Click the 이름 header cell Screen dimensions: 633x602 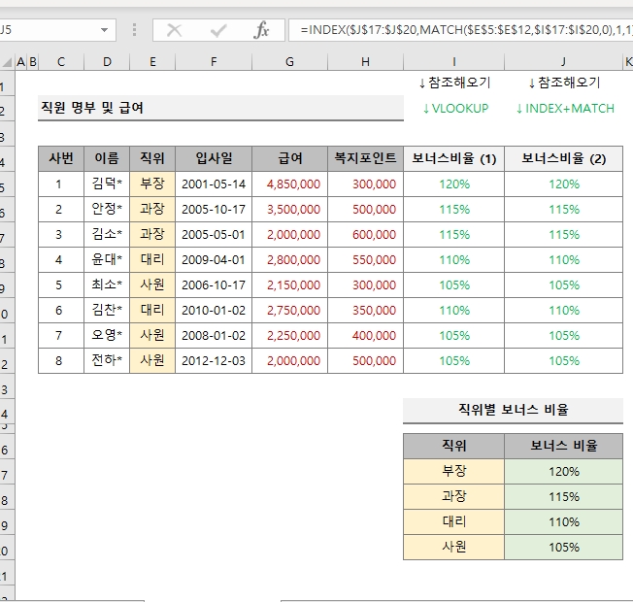(107, 158)
